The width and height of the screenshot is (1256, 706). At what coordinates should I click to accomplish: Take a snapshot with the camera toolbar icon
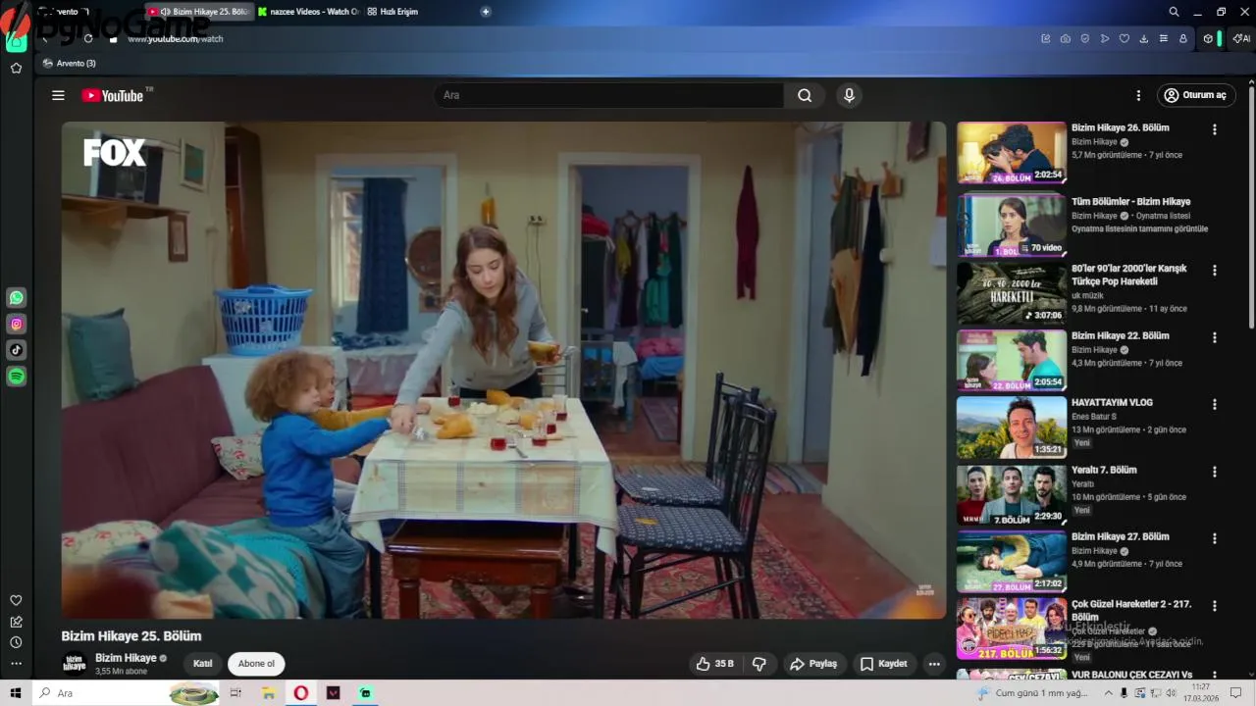[1066, 38]
